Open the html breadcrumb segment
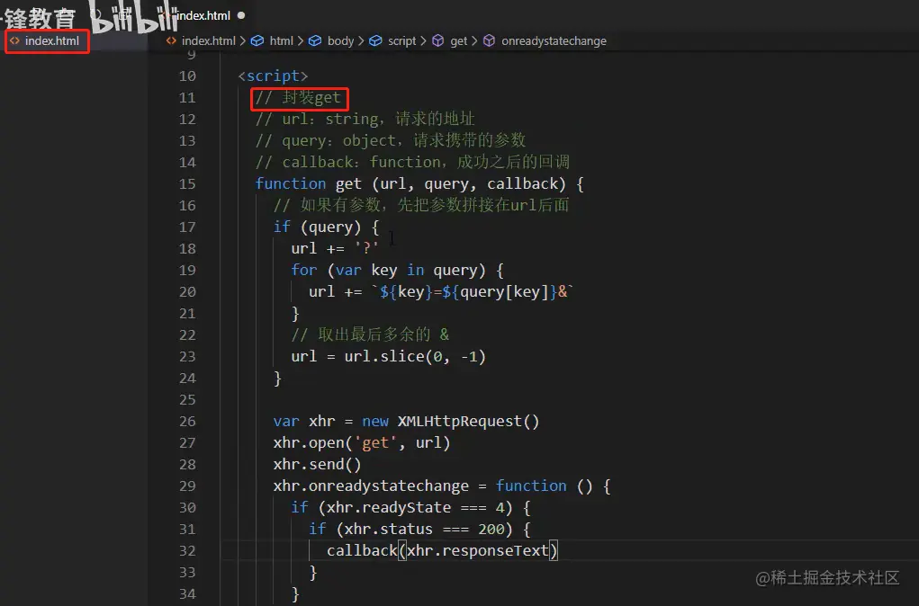 pos(282,41)
